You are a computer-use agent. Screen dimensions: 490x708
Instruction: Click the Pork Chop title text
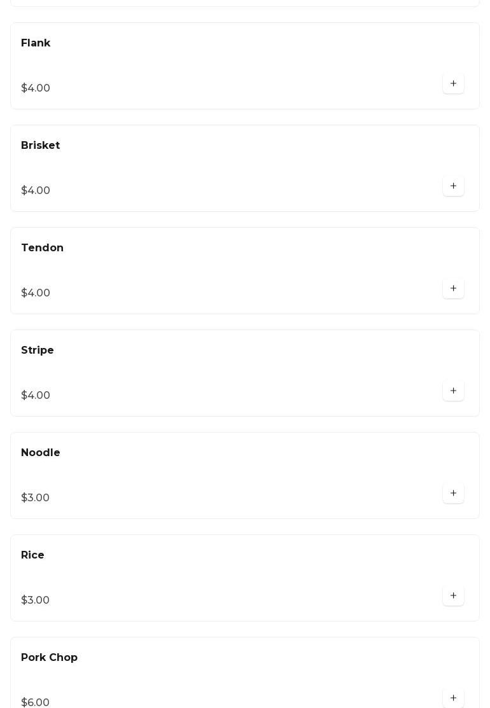[x=49, y=658]
